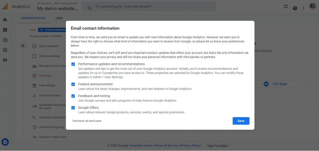Click the search magnifier icon
Image resolution: width=319 pixels, height=151 pixels.
coord(89,8)
